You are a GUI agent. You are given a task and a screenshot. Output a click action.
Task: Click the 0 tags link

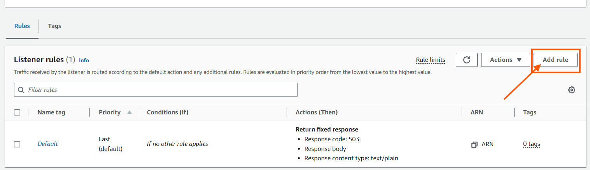tap(531, 144)
